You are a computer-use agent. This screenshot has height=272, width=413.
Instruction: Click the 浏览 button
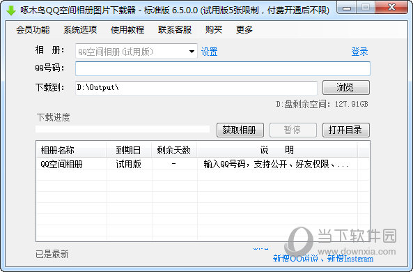point(346,88)
